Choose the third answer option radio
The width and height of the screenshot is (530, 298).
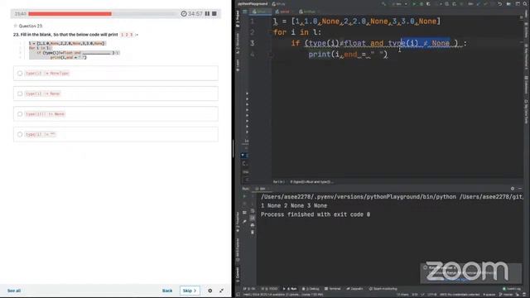pos(20,114)
